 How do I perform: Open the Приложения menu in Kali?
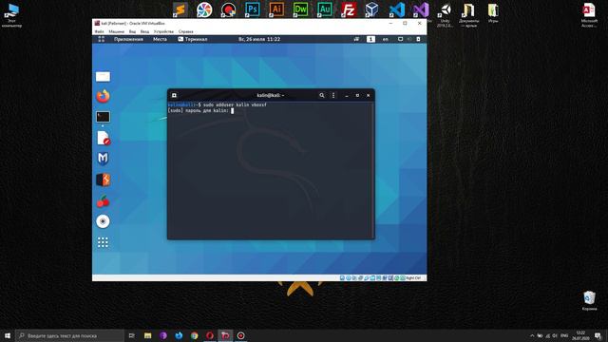128,39
